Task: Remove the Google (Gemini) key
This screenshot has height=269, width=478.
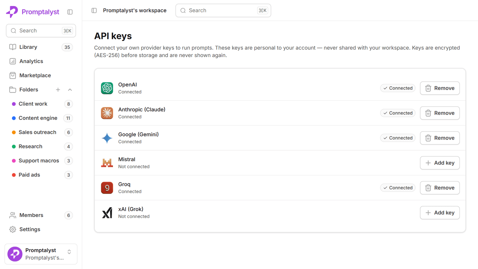Action: click(440, 138)
